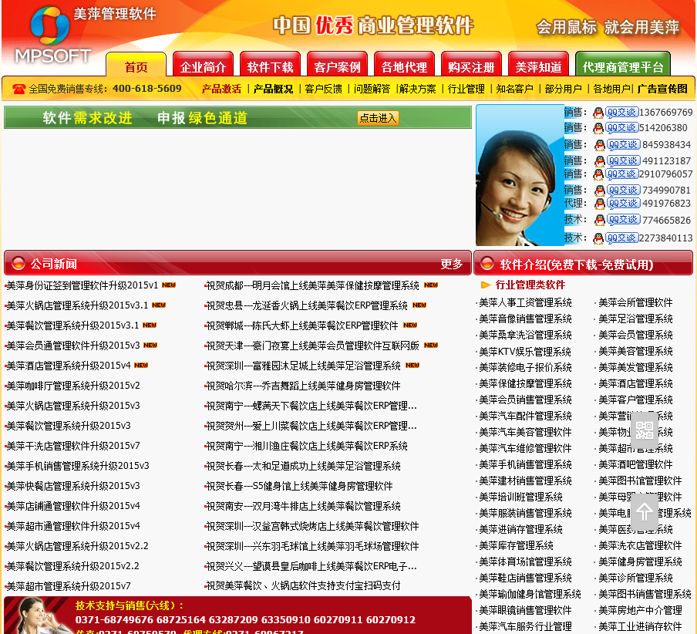The image size is (697, 634).
Task: Click QQ number 1367669769 text
Action: coord(666,112)
